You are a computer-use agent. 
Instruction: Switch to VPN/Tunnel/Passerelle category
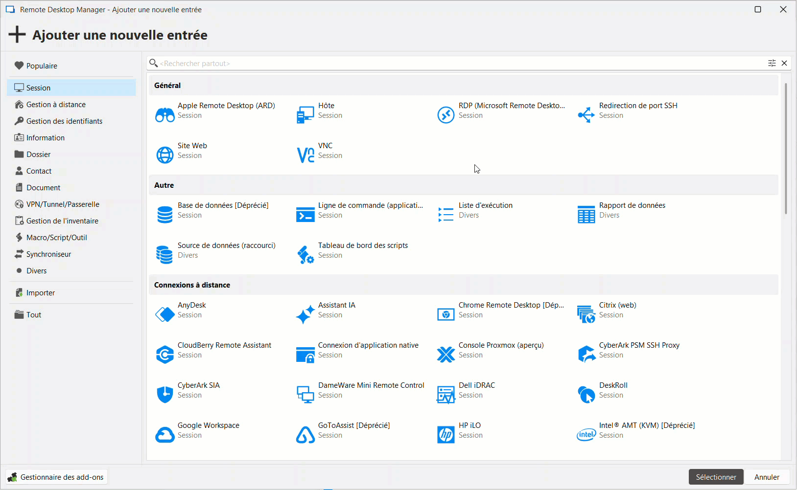coord(63,204)
